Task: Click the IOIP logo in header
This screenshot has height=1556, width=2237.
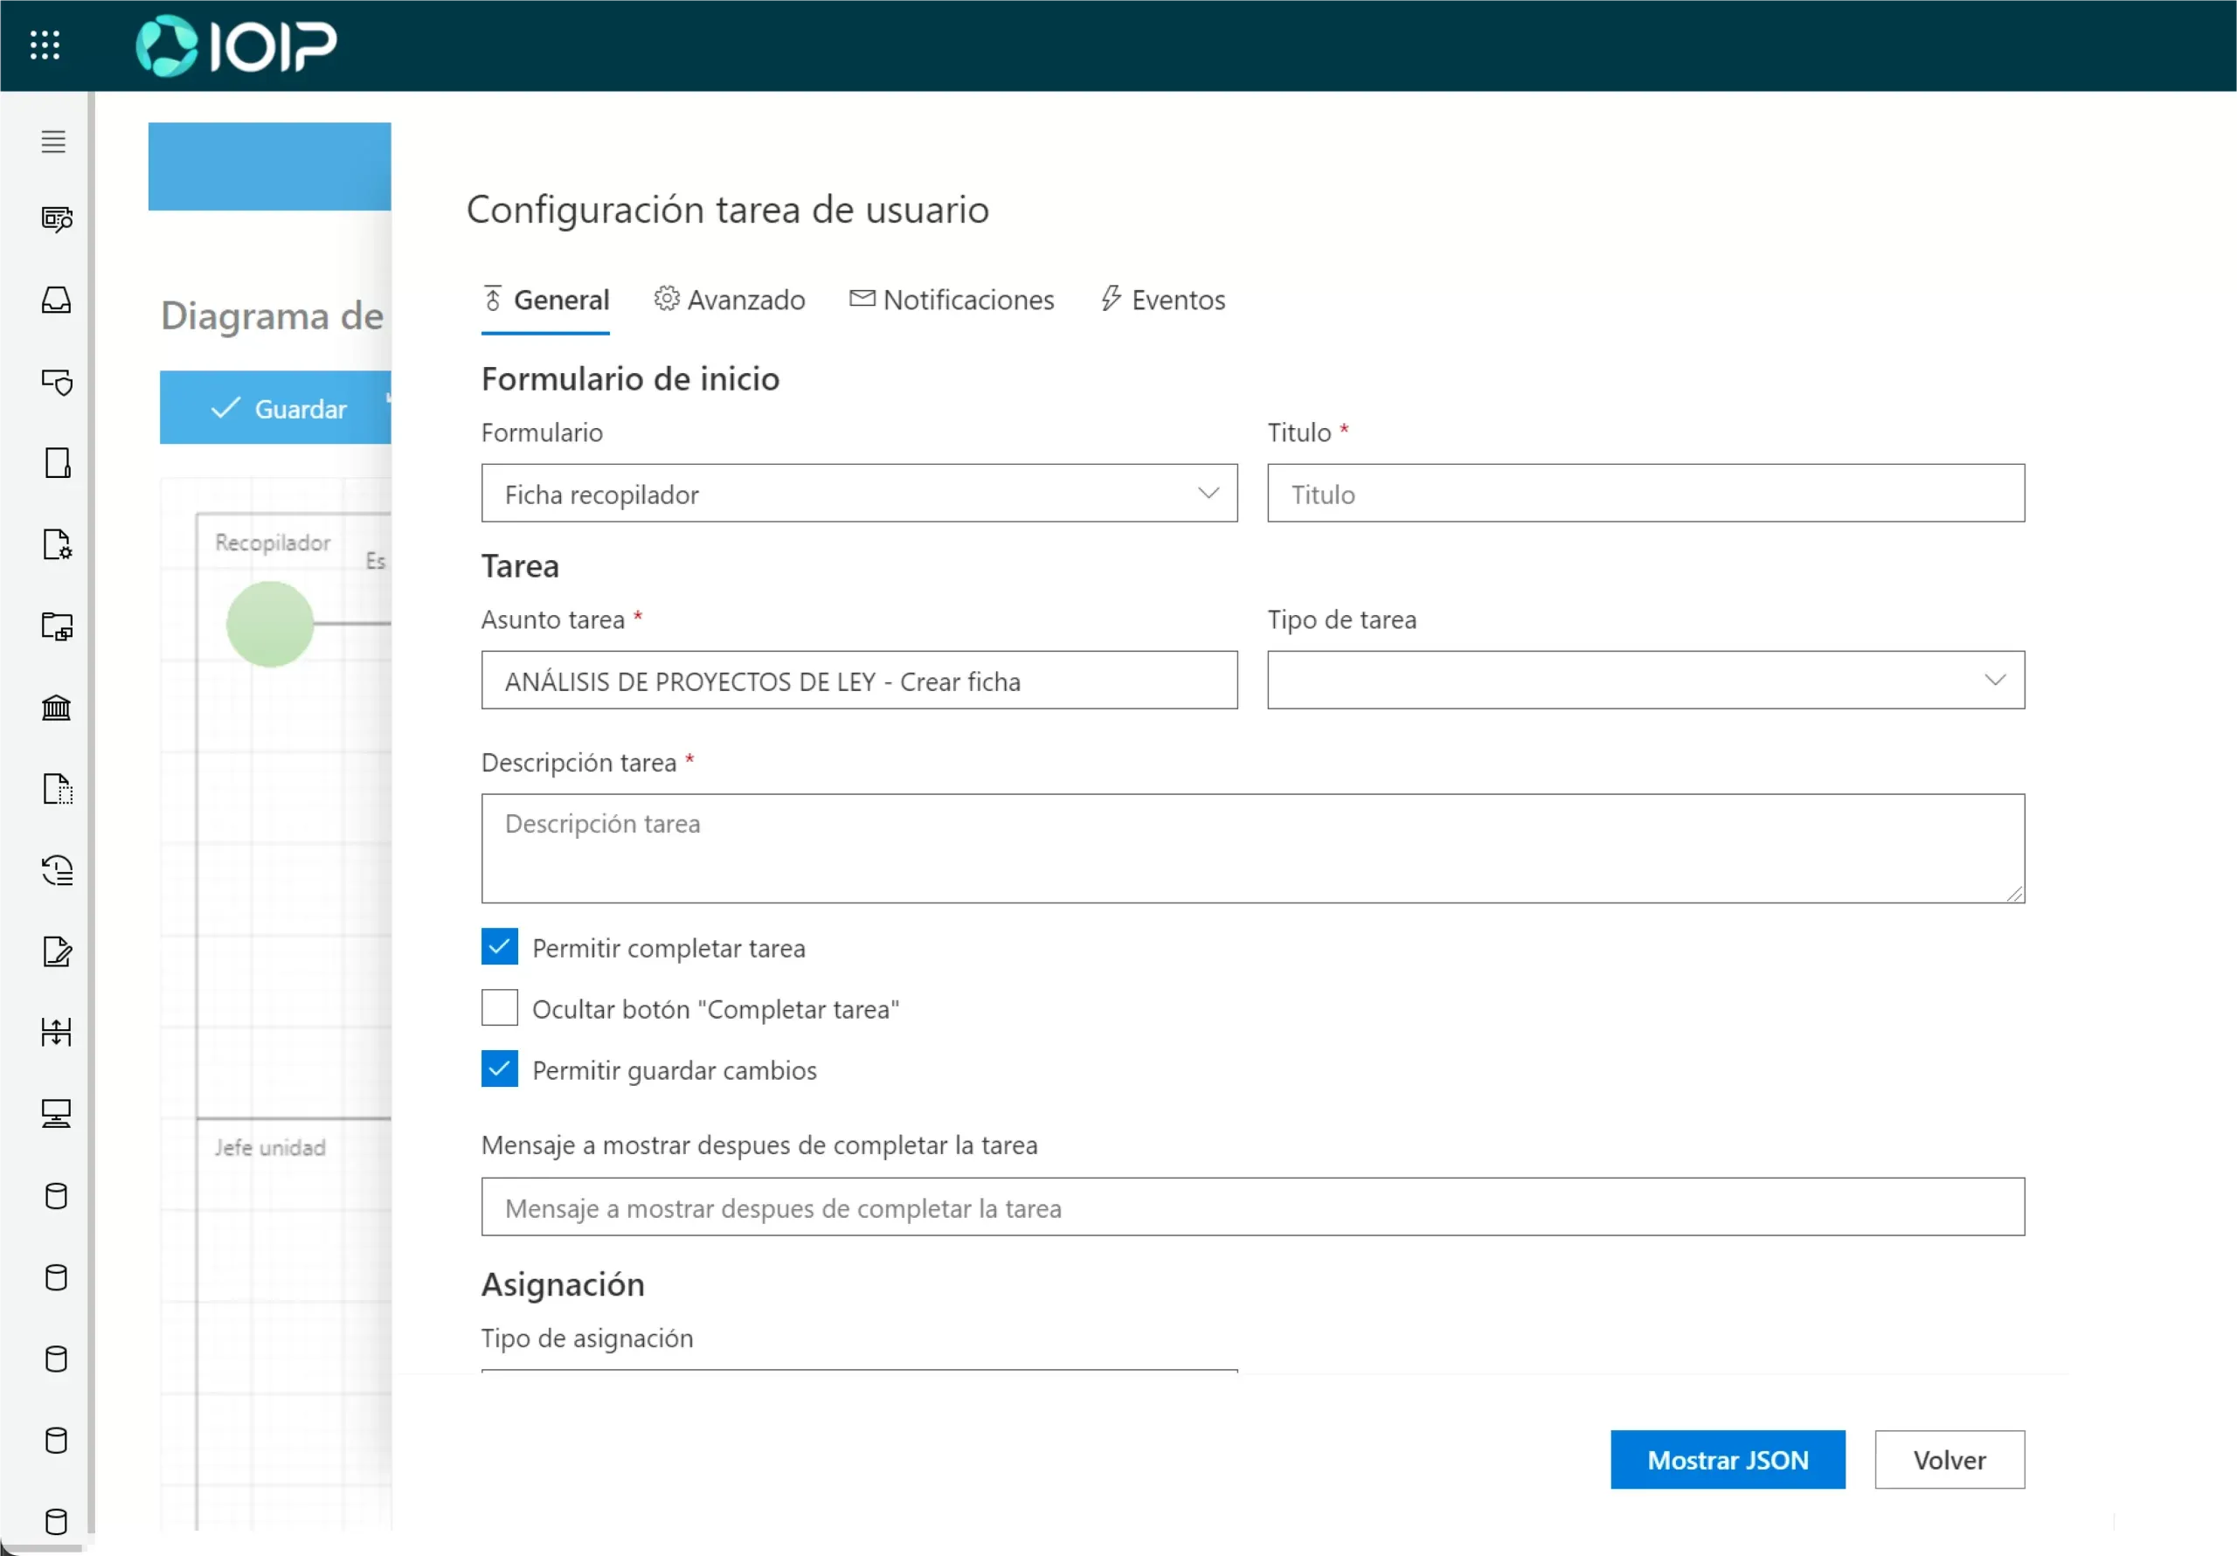Action: tap(236, 45)
